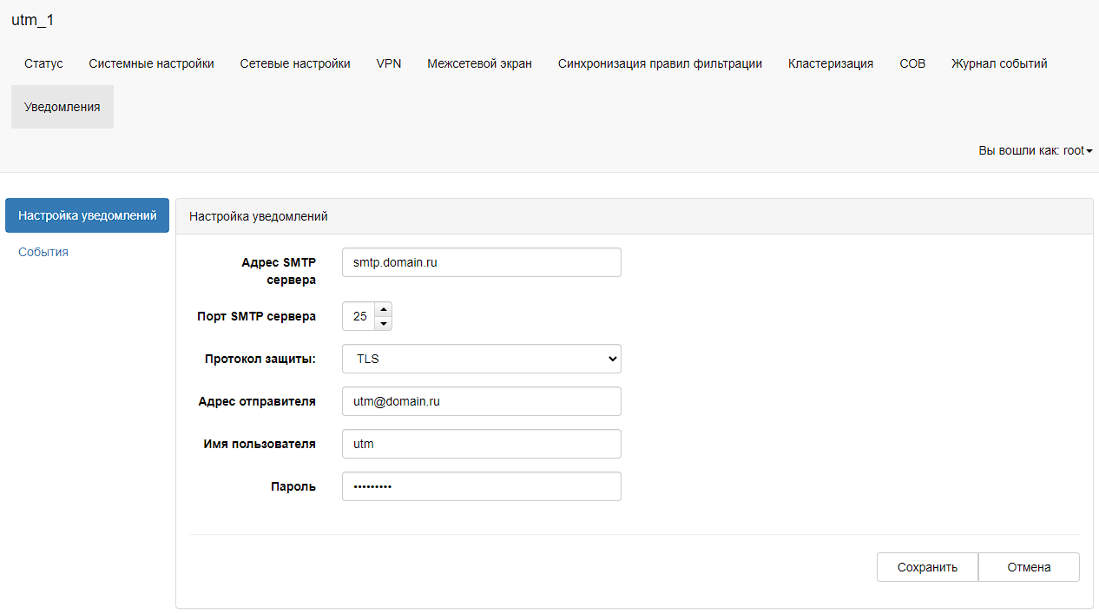Expand the root user account menu
The image size is (1099, 614).
click(1035, 150)
